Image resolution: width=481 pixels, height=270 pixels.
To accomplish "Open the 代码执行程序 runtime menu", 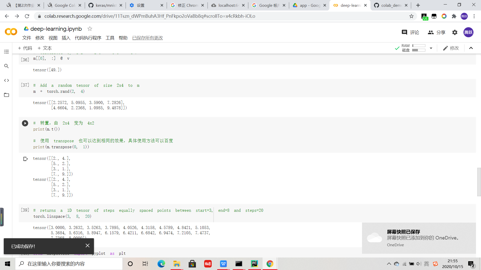I will click(x=88, y=38).
